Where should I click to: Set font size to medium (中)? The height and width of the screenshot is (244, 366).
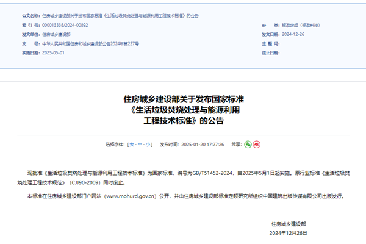140,145
